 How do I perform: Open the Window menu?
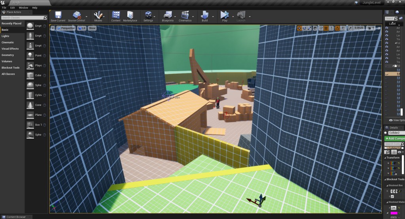[x=23, y=8]
